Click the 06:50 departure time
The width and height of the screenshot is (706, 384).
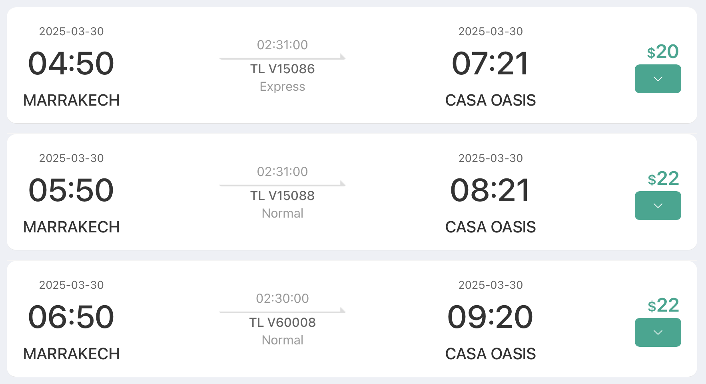[71, 317]
